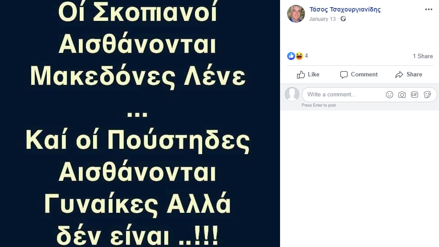439x247 pixels.
Task: Open the GIF selector in comment box
Action: coord(415,95)
